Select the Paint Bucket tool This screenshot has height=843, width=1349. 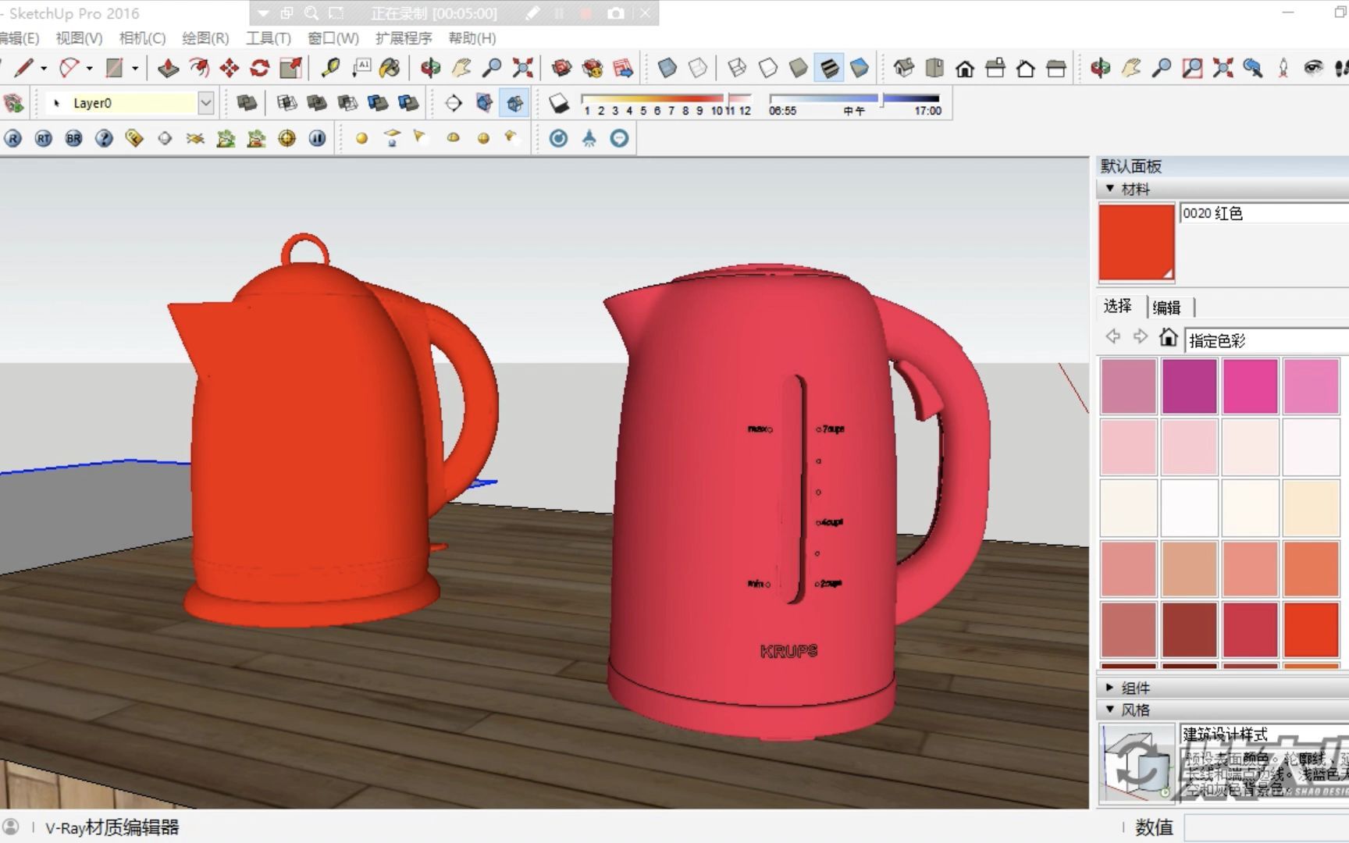(x=390, y=69)
